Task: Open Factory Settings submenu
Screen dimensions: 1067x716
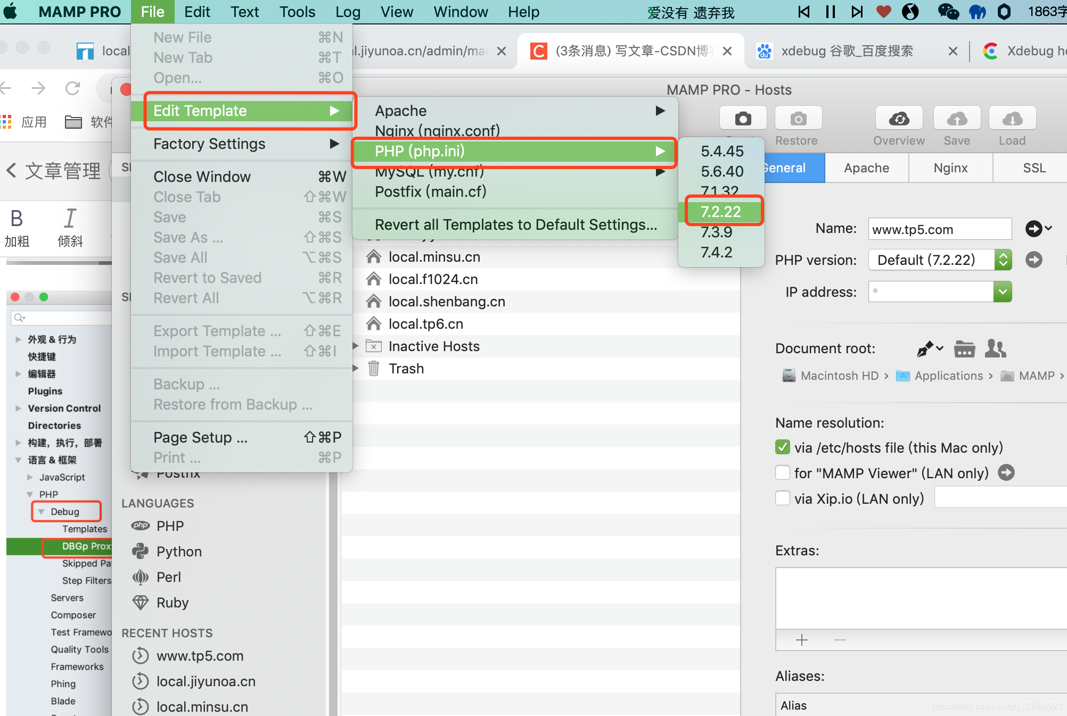Action: point(242,144)
